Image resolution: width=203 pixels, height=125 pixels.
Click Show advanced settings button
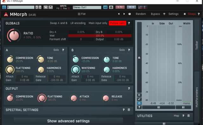(x=69, y=121)
